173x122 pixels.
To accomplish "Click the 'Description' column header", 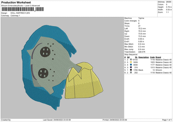I will point(144,57).
